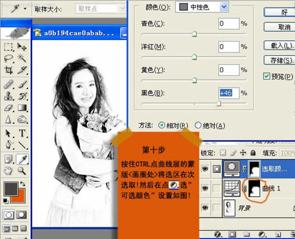The width and height of the screenshot is (295, 239).
Task: Click the 黑色(B) slider handle
Action: point(219,103)
